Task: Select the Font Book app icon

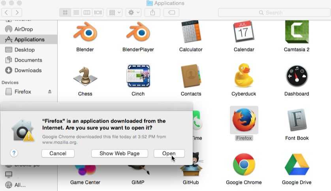Action: pos(297,120)
